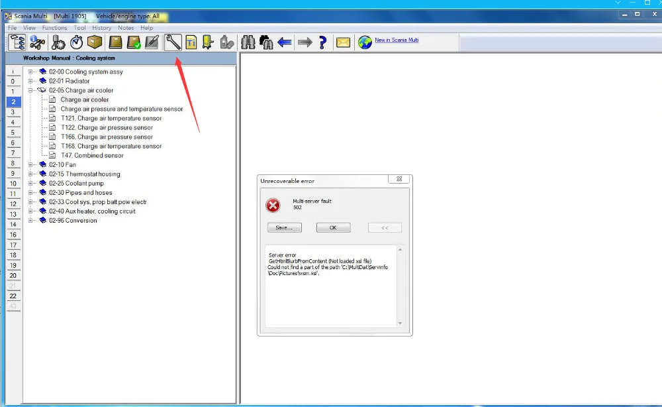Click the yellow bodywork cabinet icon
662x407 pixels.
point(208,42)
